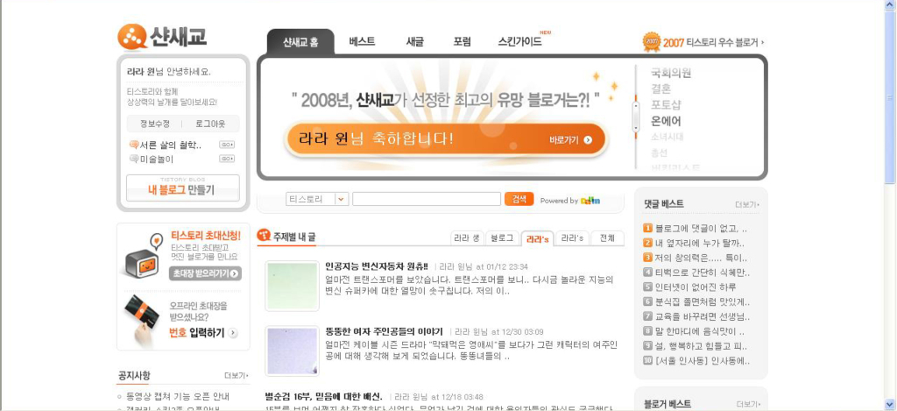
Task: Click the page vertical scrollbar thumb
Action: click(x=890, y=96)
